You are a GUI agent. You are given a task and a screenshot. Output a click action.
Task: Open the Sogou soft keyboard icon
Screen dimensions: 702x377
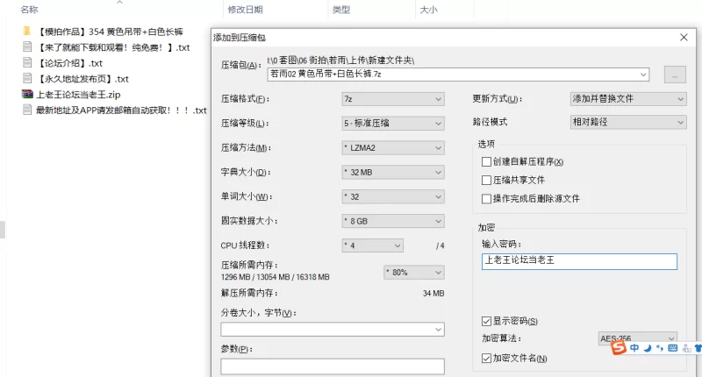click(672, 348)
